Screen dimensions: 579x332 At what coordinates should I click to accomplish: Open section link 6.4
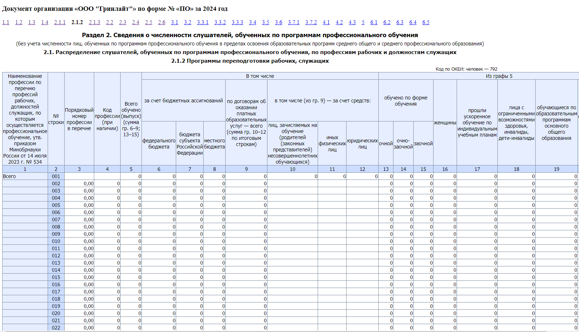[x=413, y=22]
